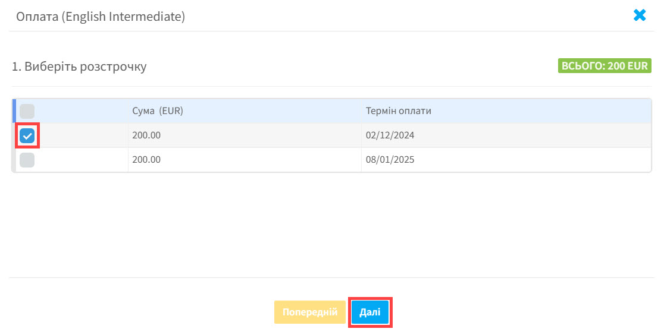
Task: Click the blue marker left of header row
Action: pyautogui.click(x=14, y=111)
